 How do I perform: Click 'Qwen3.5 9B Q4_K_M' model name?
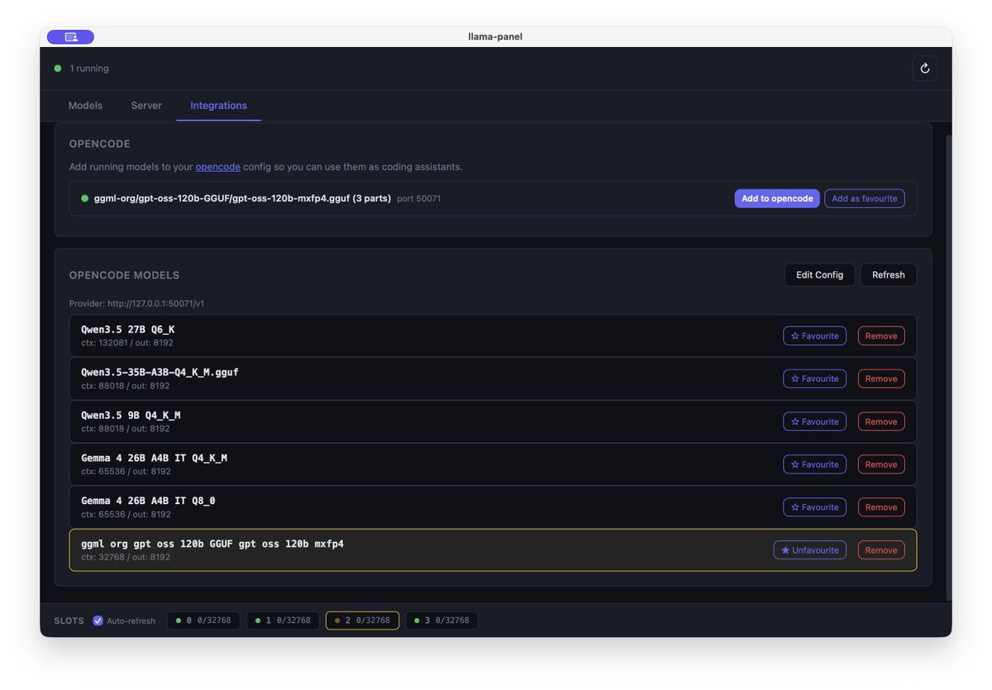click(x=131, y=416)
